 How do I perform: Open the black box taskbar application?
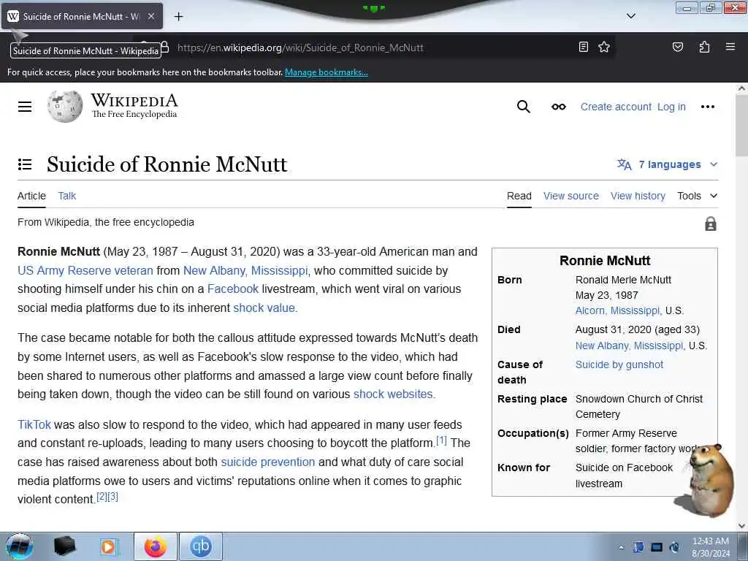[x=64, y=546]
